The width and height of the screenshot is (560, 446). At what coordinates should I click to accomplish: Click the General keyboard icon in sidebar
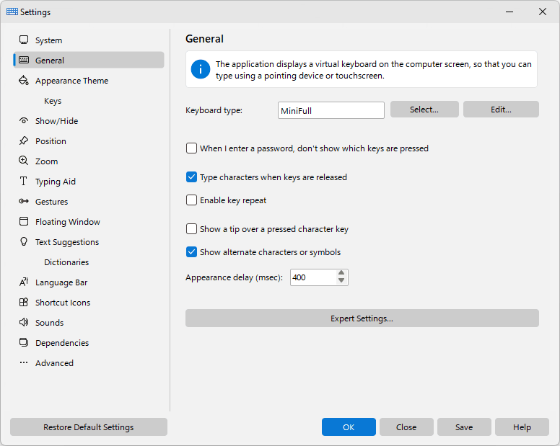(x=24, y=60)
